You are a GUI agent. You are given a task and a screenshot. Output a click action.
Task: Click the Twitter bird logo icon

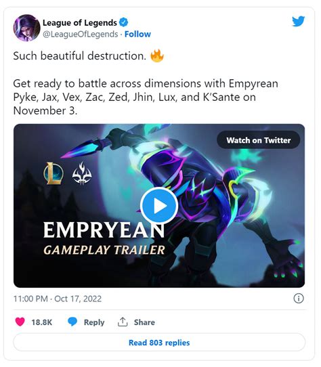[x=298, y=21]
